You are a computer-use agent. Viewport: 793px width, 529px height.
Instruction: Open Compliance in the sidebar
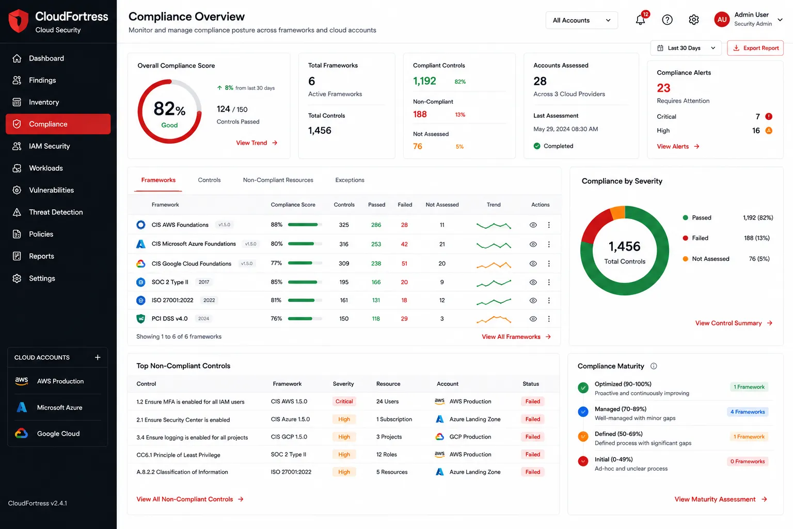58,124
